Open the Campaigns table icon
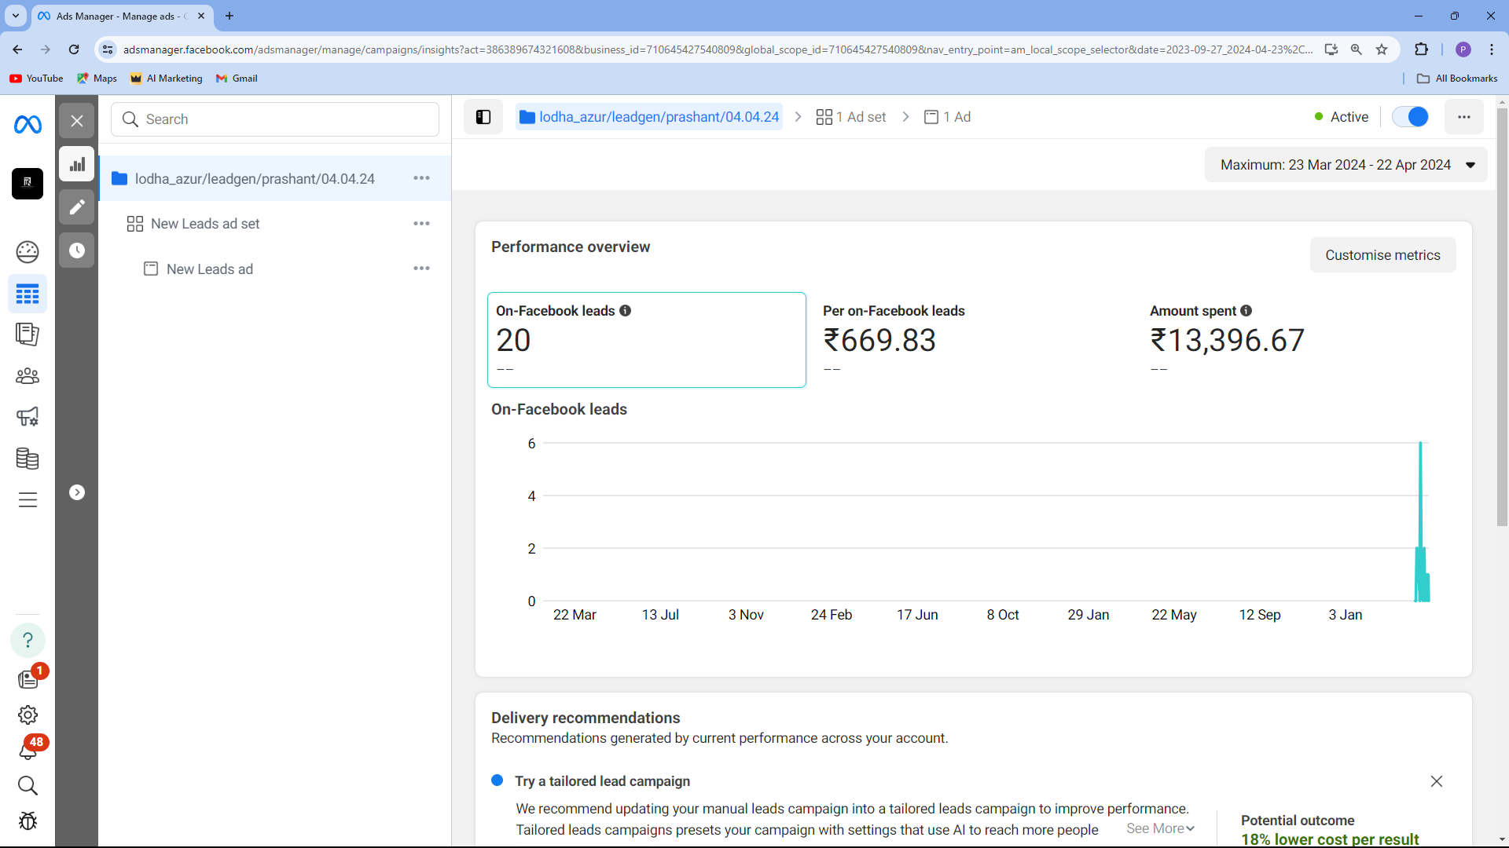1509x848 pixels. click(28, 294)
